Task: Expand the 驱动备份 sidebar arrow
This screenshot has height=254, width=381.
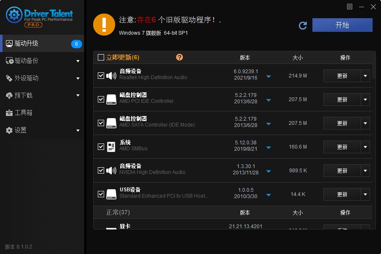Action: point(78,61)
